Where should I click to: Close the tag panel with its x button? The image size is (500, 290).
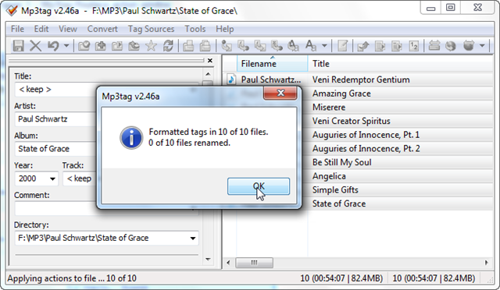click(210, 61)
